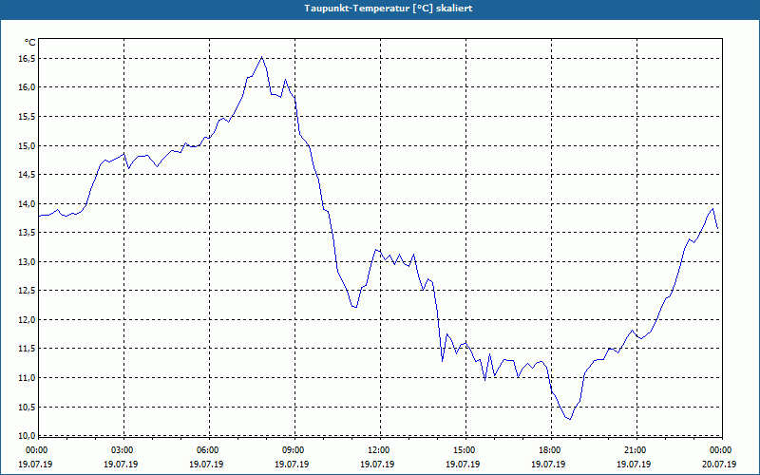
Task: Select the 15,5 y-axis value
Action: [x=27, y=116]
